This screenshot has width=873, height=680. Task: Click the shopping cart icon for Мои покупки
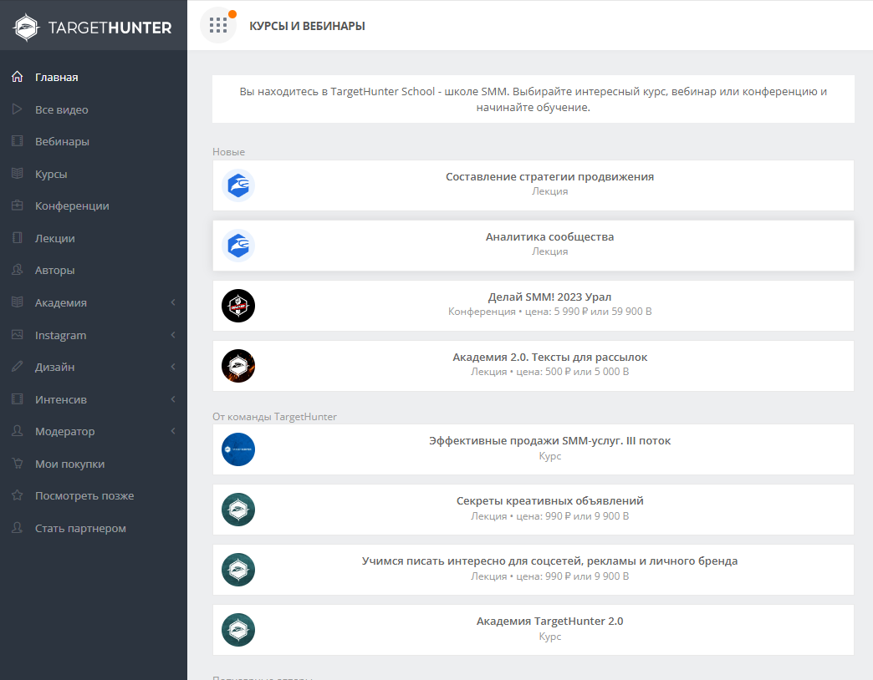(x=17, y=464)
